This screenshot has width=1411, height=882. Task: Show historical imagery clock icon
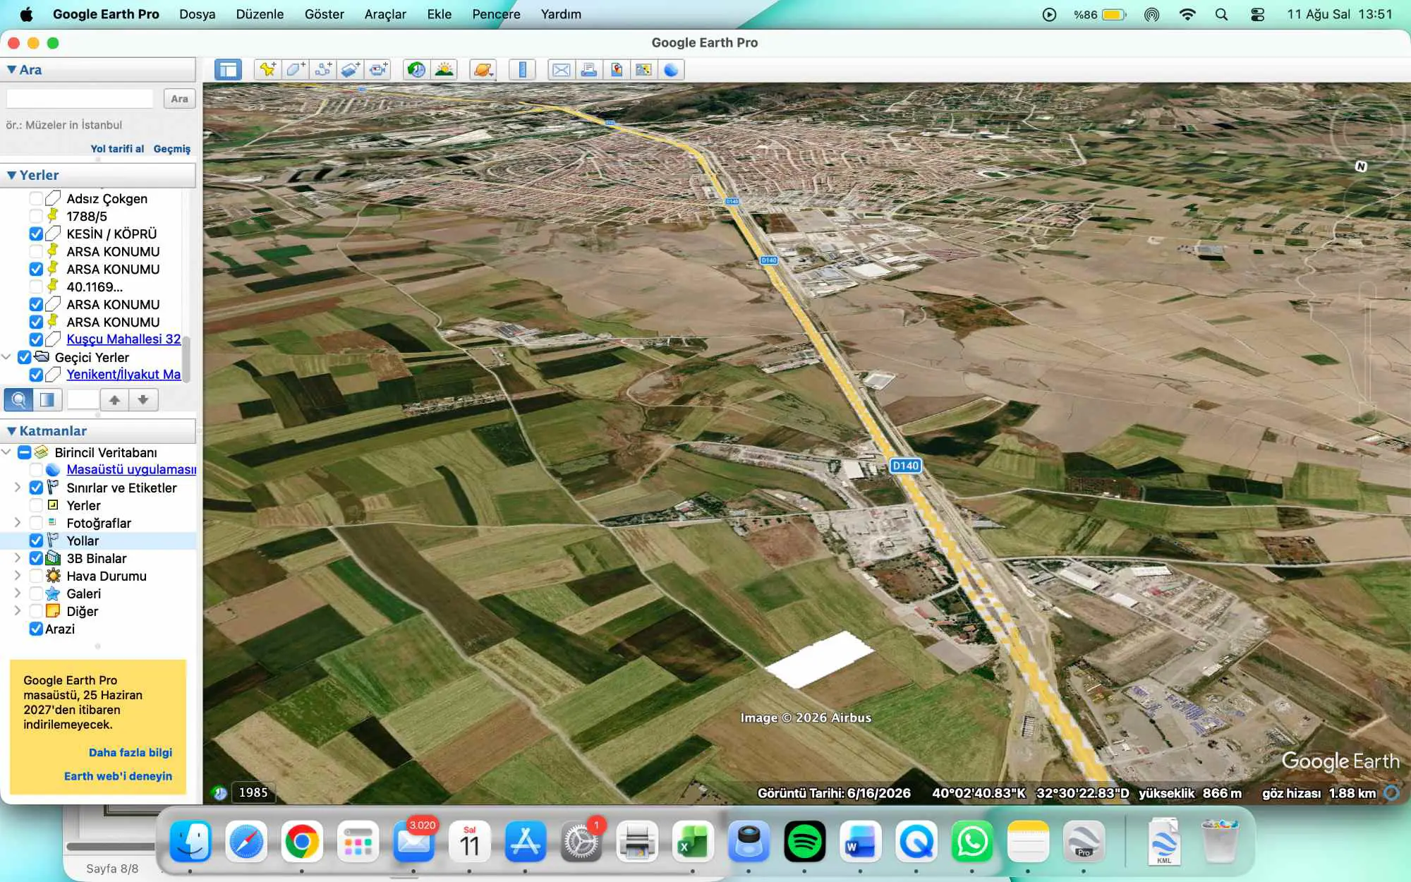[x=416, y=69]
